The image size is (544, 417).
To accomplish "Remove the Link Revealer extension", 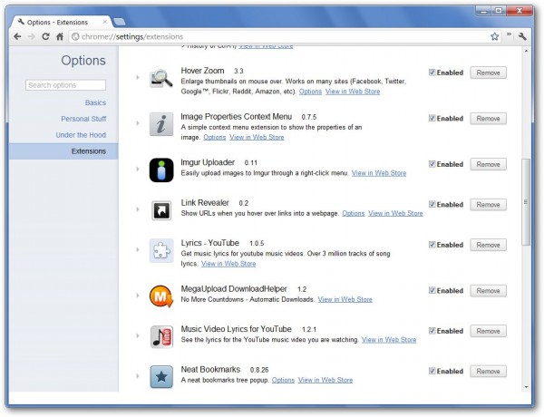I will tap(488, 204).
